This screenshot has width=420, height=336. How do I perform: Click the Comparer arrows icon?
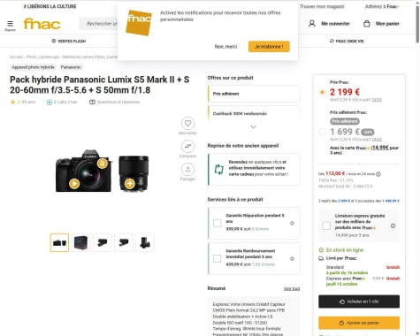(187, 146)
